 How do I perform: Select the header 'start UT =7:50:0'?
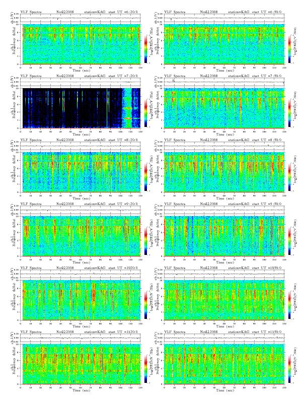[267, 76]
